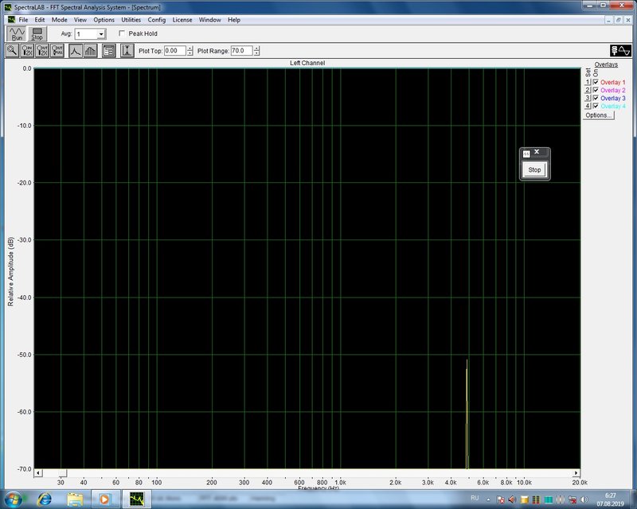Open media player from taskbar
The height and width of the screenshot is (509, 637).
point(104,499)
